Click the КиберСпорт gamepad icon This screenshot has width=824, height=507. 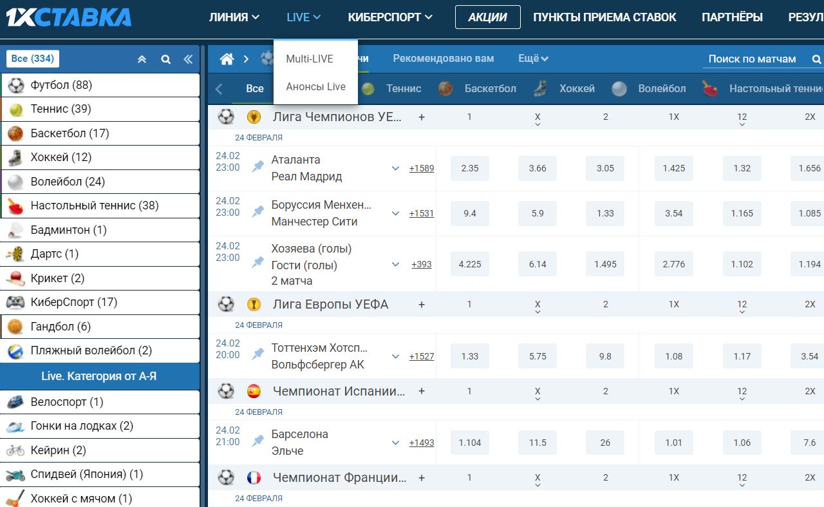16,302
